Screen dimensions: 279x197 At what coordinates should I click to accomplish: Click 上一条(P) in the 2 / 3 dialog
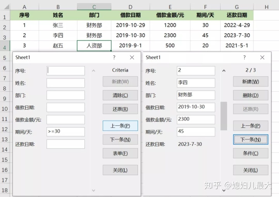(x=251, y=126)
